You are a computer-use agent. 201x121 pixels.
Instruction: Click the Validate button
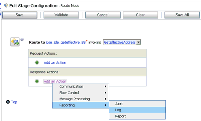point(61,15)
